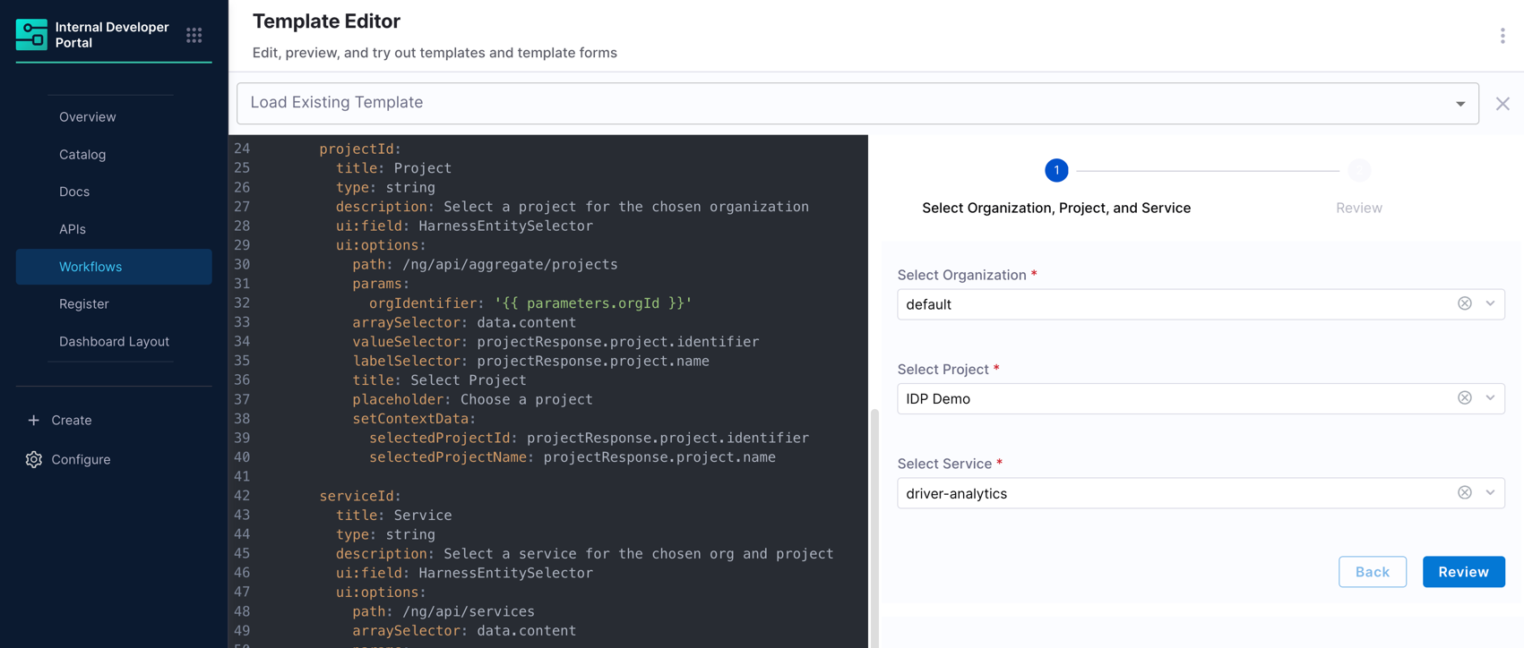
Task: Clear the Select Organization field value
Action: 1464,303
